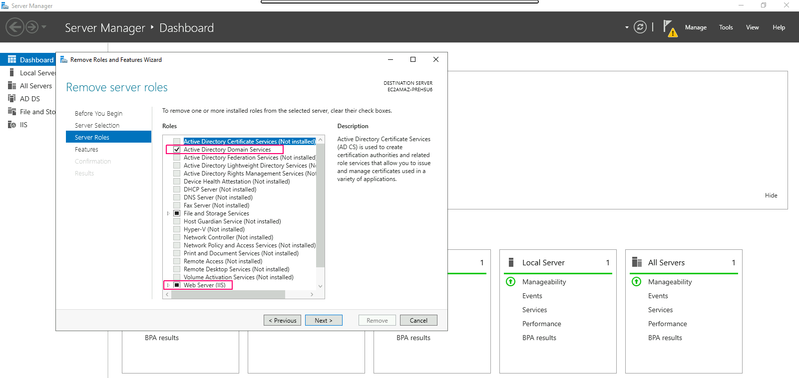Select Host Guardian Service role row
799x378 pixels.
click(232, 221)
